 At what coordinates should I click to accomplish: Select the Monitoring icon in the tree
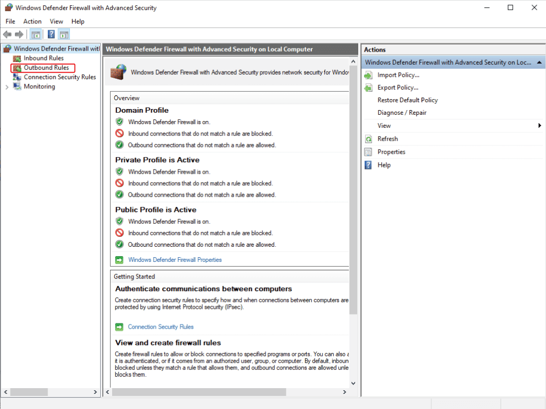tap(16, 86)
